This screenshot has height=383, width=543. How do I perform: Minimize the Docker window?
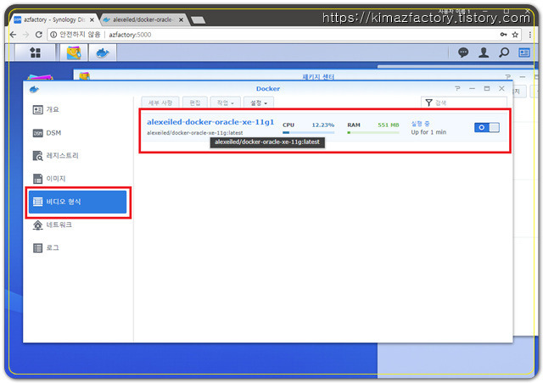point(472,89)
